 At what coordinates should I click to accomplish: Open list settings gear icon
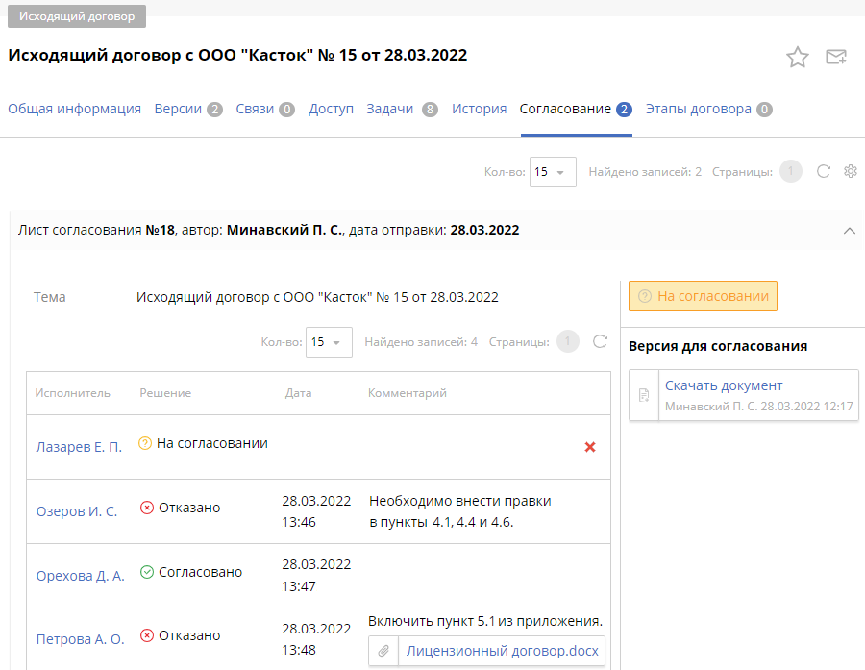pos(851,172)
